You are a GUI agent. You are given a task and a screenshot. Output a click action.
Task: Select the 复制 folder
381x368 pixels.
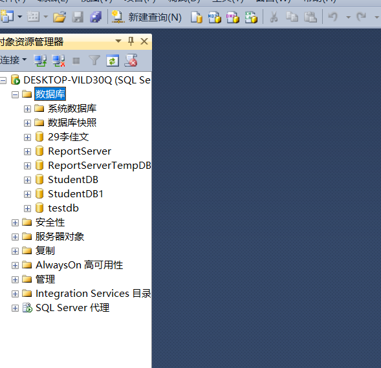(45, 251)
